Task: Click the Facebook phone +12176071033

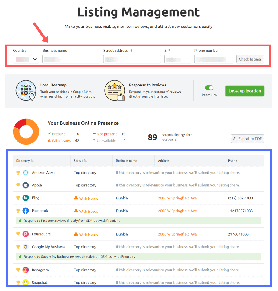Action: tap(240, 211)
